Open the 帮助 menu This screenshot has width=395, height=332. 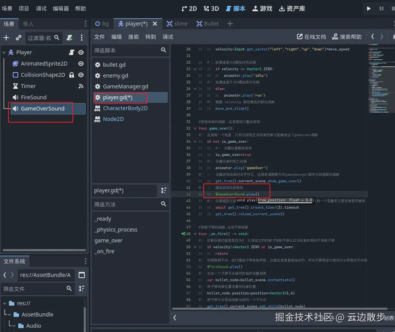tap(81, 9)
